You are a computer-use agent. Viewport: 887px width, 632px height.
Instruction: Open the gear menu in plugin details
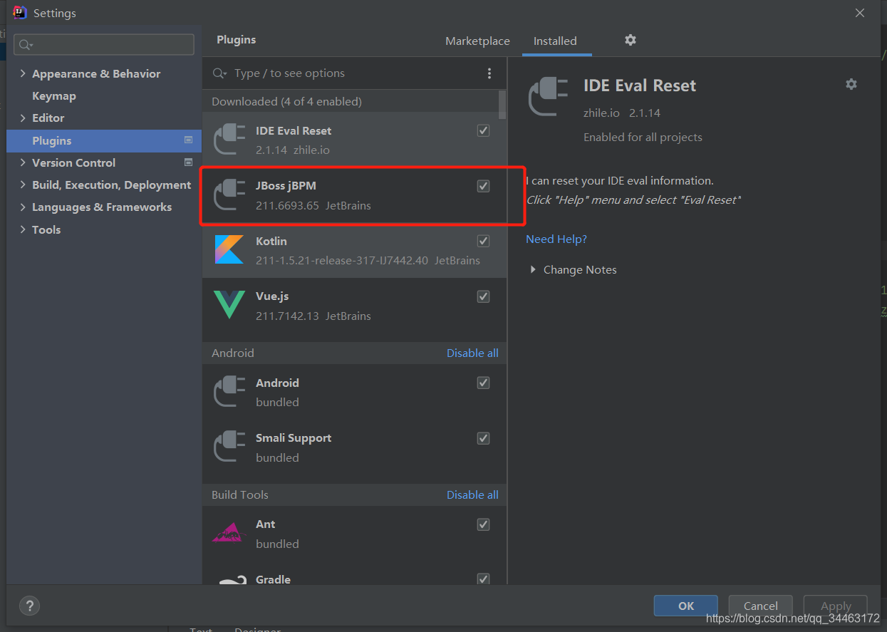coord(851,84)
